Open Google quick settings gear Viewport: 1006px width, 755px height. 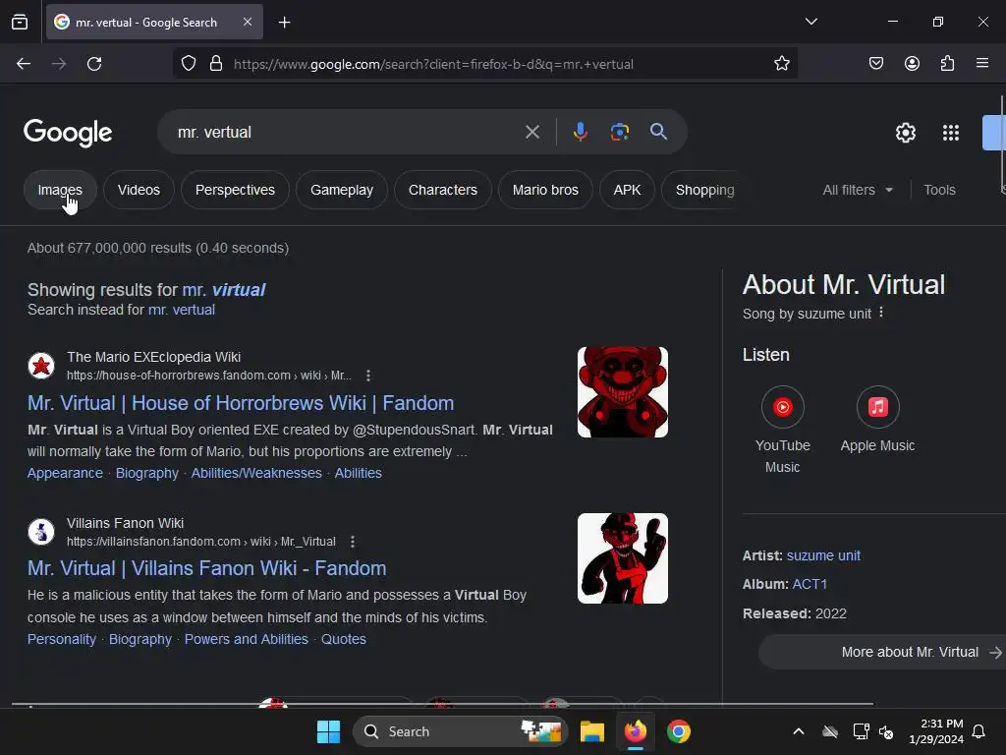click(905, 133)
